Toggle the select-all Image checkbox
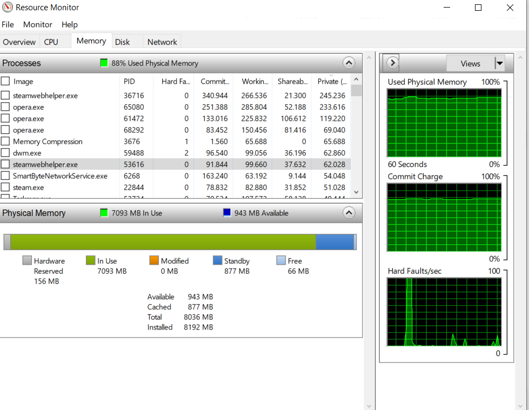This screenshot has width=529, height=410. click(x=5, y=81)
